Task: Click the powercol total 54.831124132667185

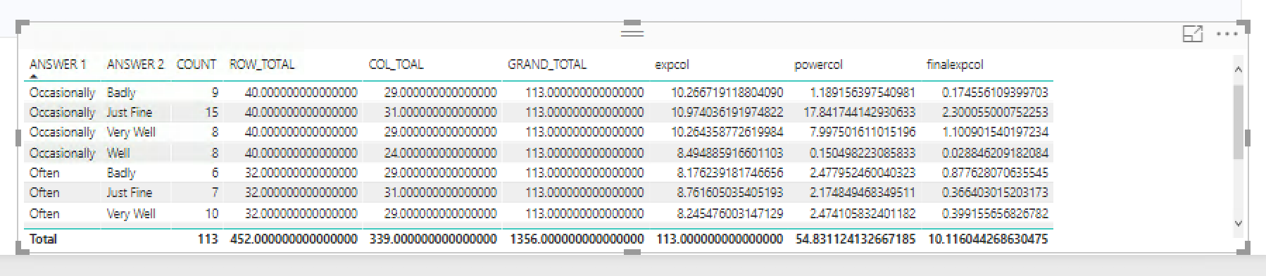Action: point(856,239)
